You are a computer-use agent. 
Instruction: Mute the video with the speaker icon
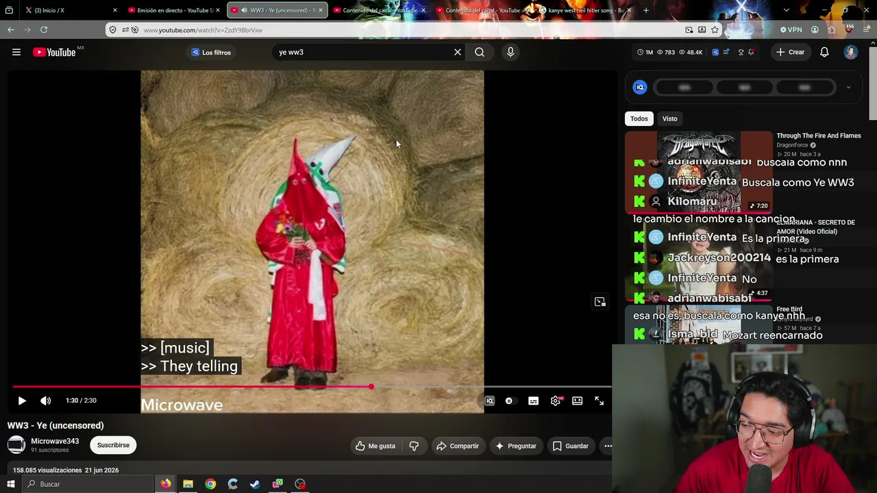click(x=45, y=401)
